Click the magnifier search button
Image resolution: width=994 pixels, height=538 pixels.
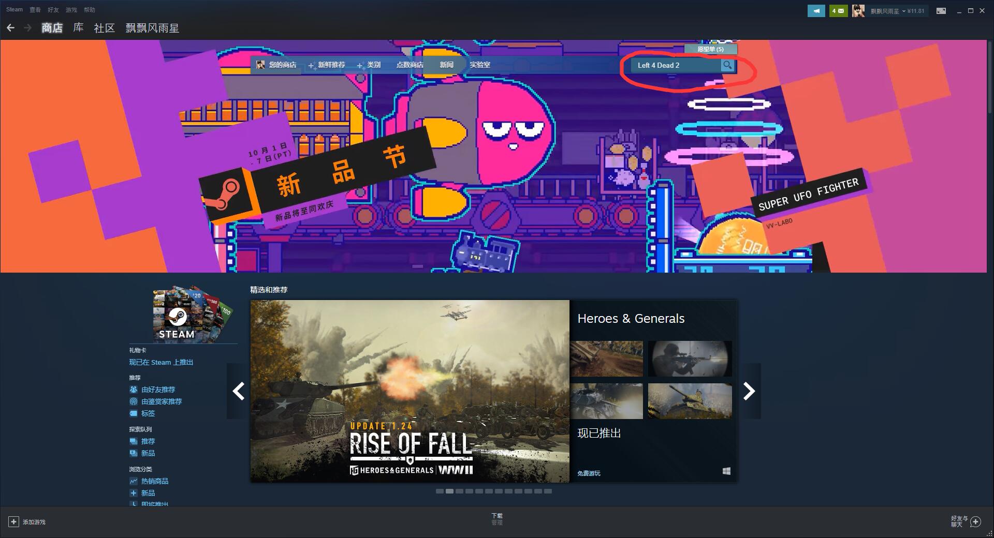[x=727, y=65]
